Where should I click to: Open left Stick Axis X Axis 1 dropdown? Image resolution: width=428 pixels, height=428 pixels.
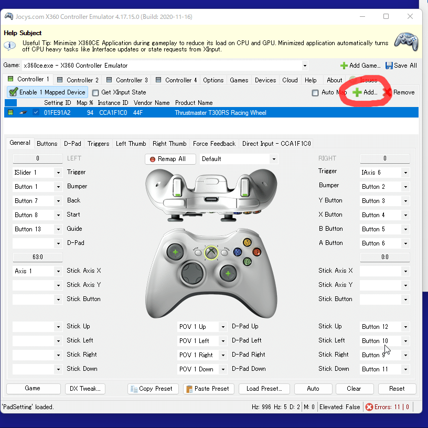58,271
